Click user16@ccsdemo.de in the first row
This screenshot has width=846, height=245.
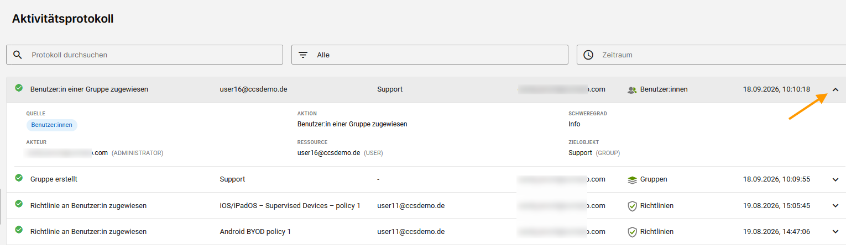(253, 89)
